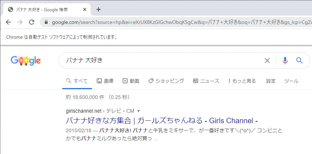Viewport: 312px width, 154px height.
Task: Click the browser forward arrow
Action: click(x=20, y=22)
